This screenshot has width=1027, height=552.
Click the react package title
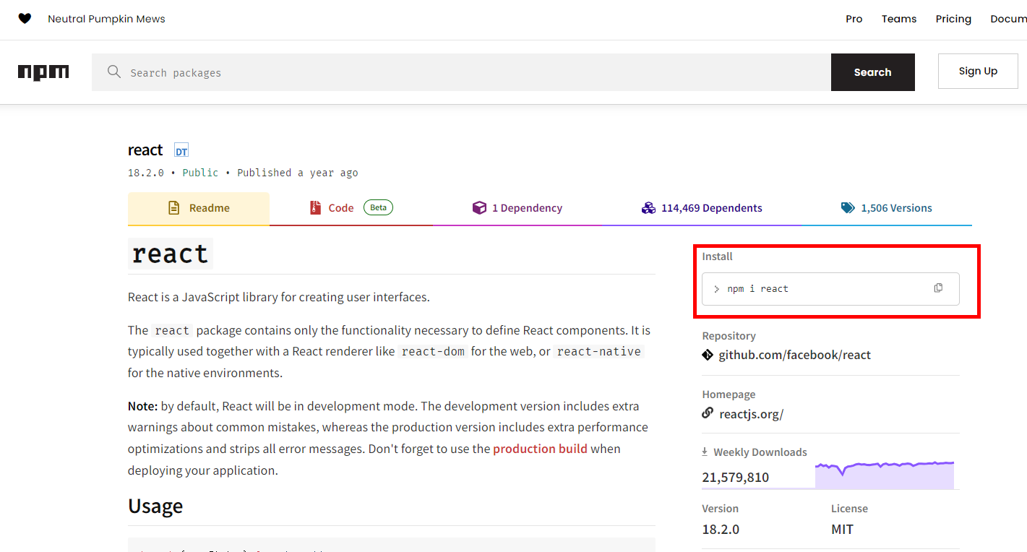[145, 150]
